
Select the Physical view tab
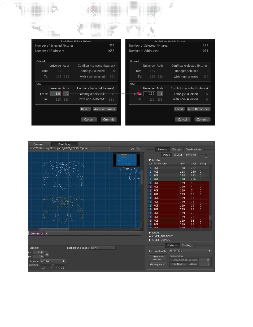[x=191, y=155]
